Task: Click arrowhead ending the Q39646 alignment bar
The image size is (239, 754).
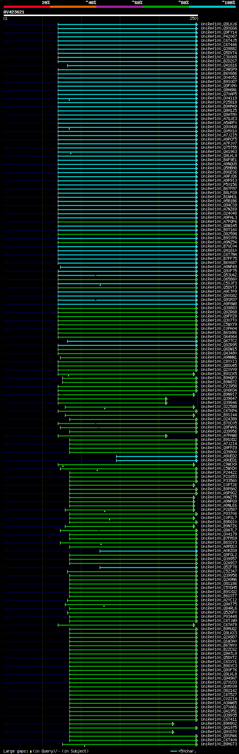Action: point(167,402)
